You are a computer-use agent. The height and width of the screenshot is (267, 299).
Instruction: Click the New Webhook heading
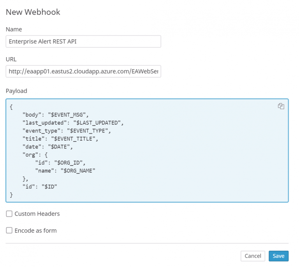(33, 12)
